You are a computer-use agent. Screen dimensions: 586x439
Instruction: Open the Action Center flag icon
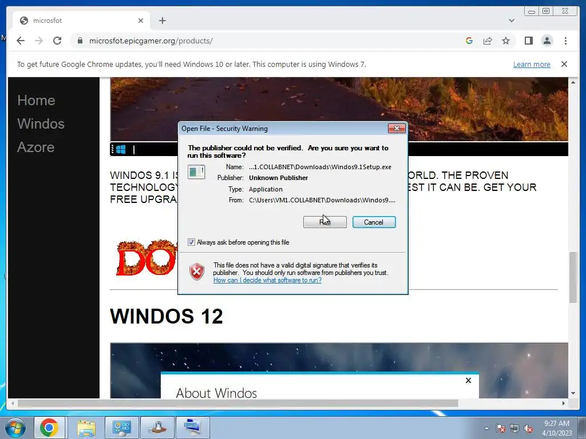tap(501, 428)
